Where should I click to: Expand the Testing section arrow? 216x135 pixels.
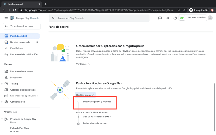[x=2, y=84]
